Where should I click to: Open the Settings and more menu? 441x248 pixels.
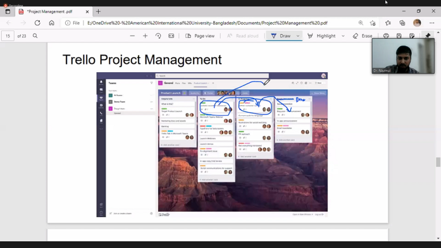(432, 23)
